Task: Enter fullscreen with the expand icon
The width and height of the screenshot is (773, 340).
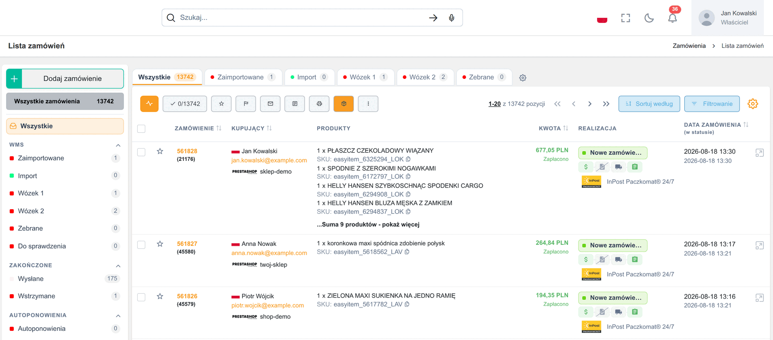Action: pos(626,18)
